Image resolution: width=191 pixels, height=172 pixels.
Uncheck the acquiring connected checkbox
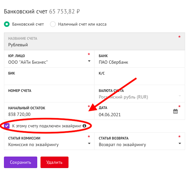pyautogui.click(x=7, y=126)
